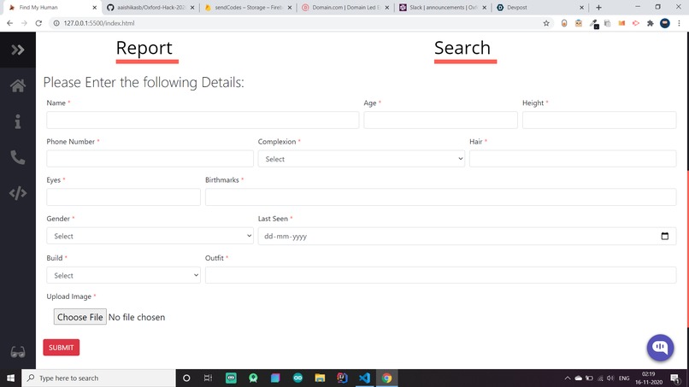Focus the Outfit input field

pyautogui.click(x=441, y=275)
